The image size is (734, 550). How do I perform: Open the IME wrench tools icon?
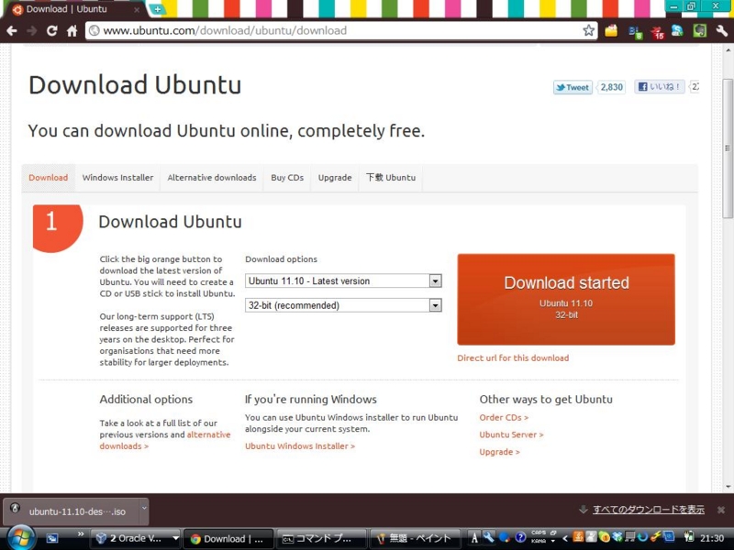489,537
